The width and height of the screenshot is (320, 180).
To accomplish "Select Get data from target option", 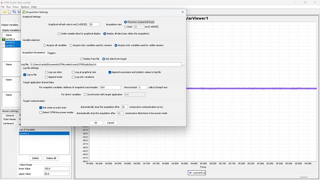I will pos(104,59).
